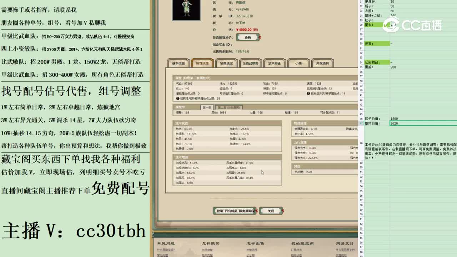457x257 pixels.
Task: Open the 基本信息 tab
Action: tap(179, 63)
